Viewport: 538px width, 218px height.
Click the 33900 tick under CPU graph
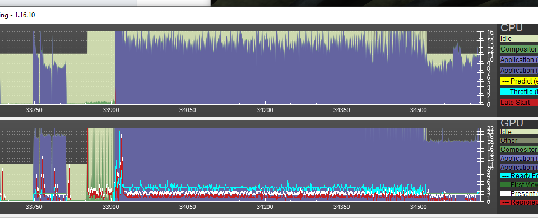[111, 110]
